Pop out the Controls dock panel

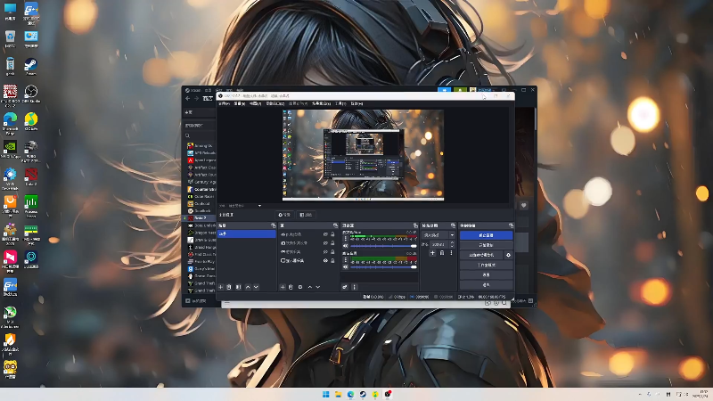[511, 225]
